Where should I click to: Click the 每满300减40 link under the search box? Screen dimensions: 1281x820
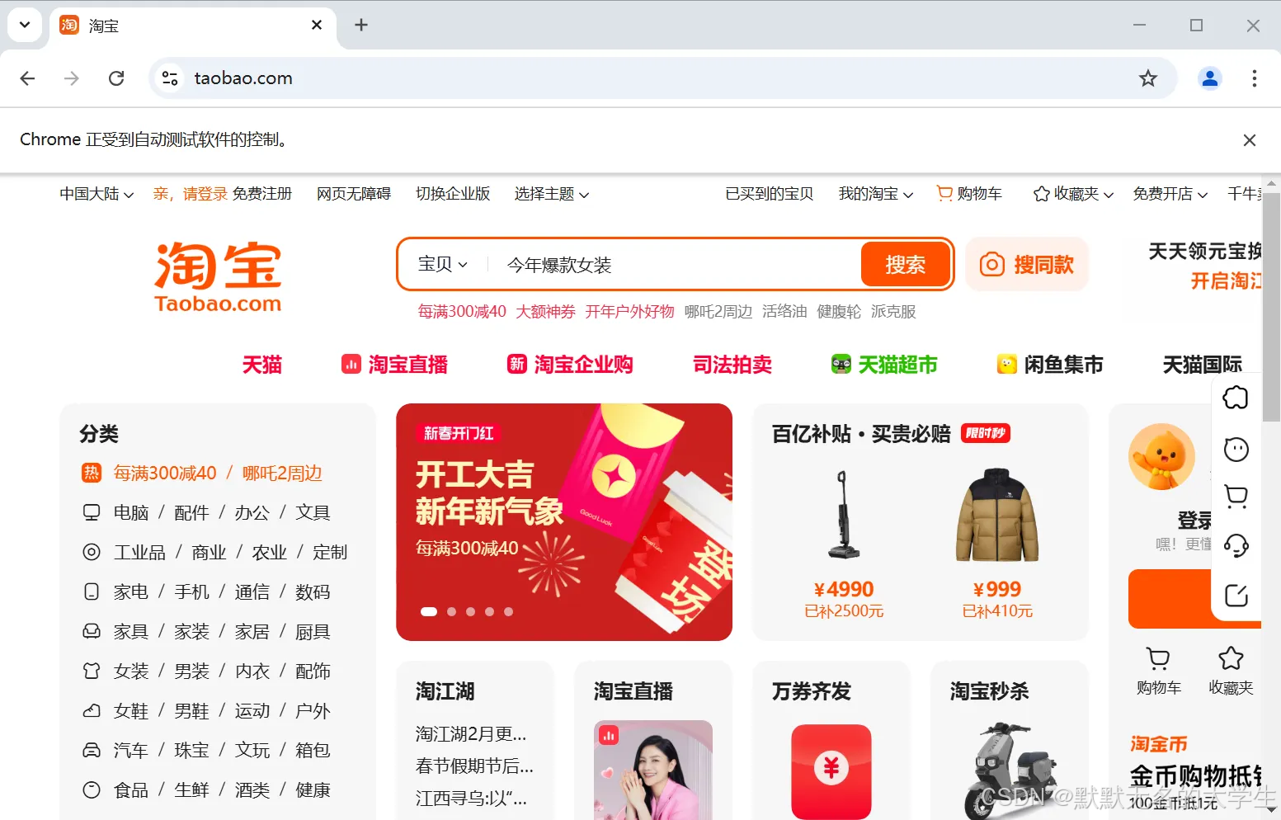coord(462,312)
